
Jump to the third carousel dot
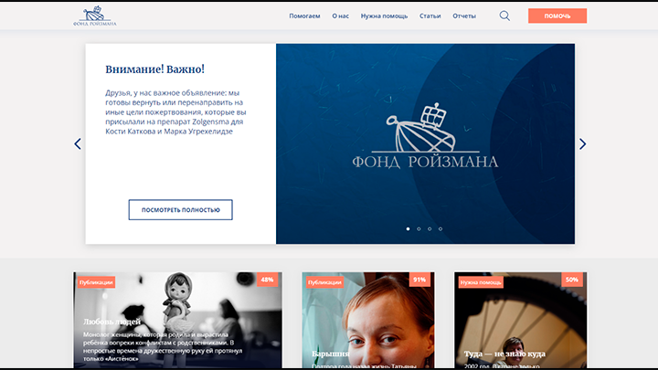point(430,229)
